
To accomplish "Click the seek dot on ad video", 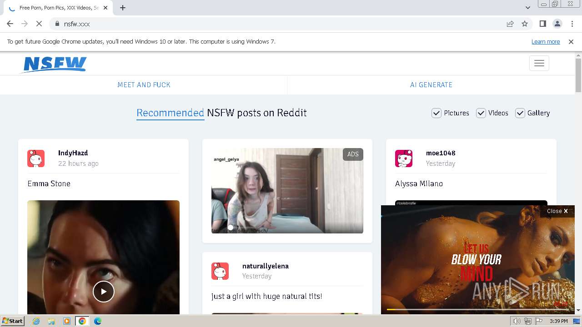I will click(231, 227).
